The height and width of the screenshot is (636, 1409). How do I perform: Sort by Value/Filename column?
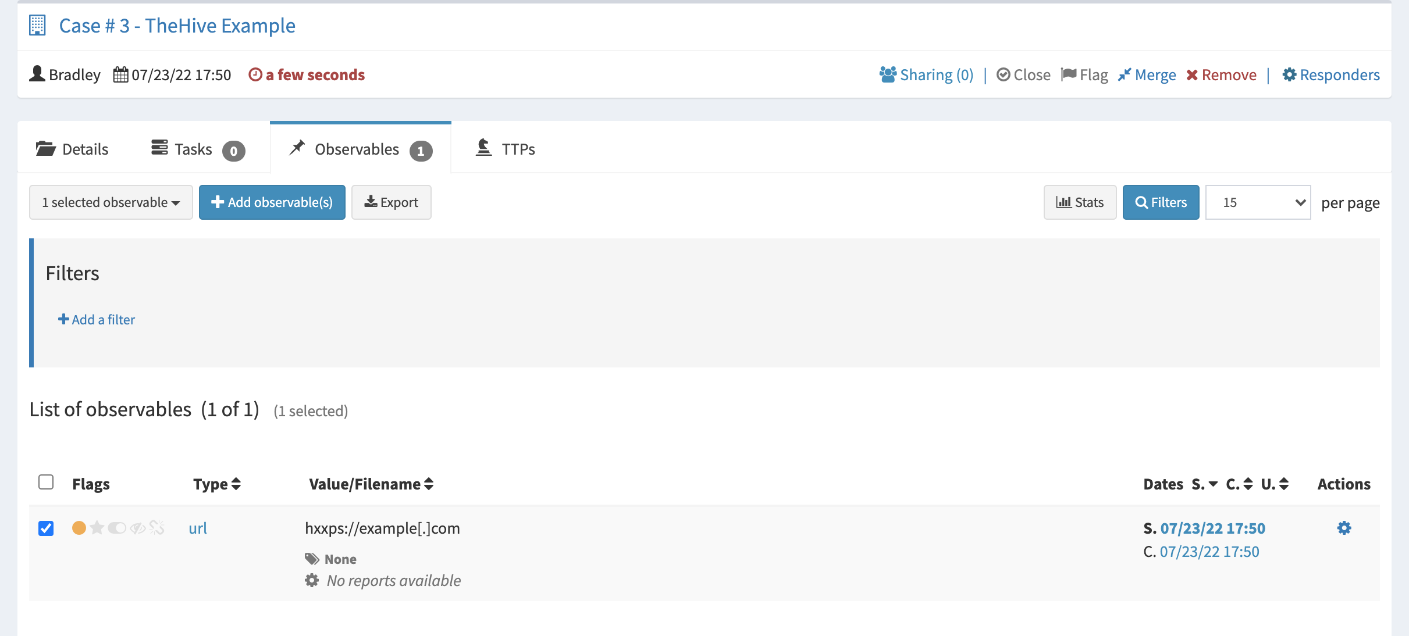[x=371, y=484]
